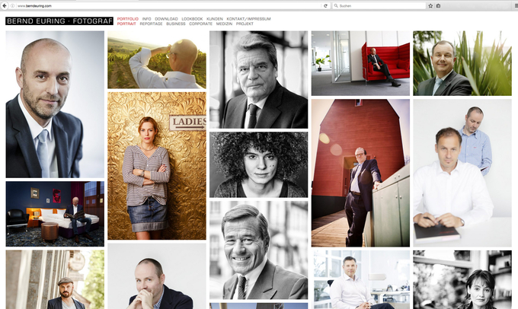The height and width of the screenshot is (309, 518).
Task: Click the Bernd Euring Fotograf logo
Action: (59, 21)
